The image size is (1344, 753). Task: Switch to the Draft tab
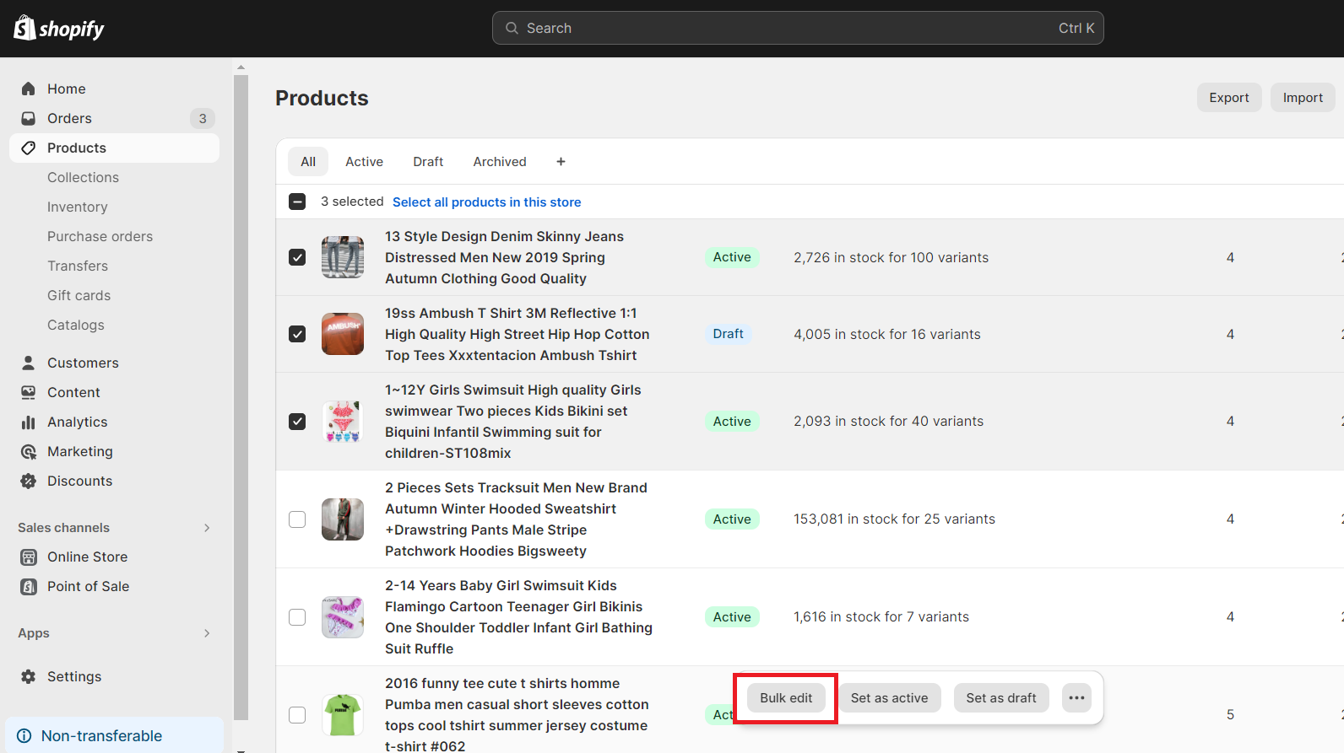(428, 161)
